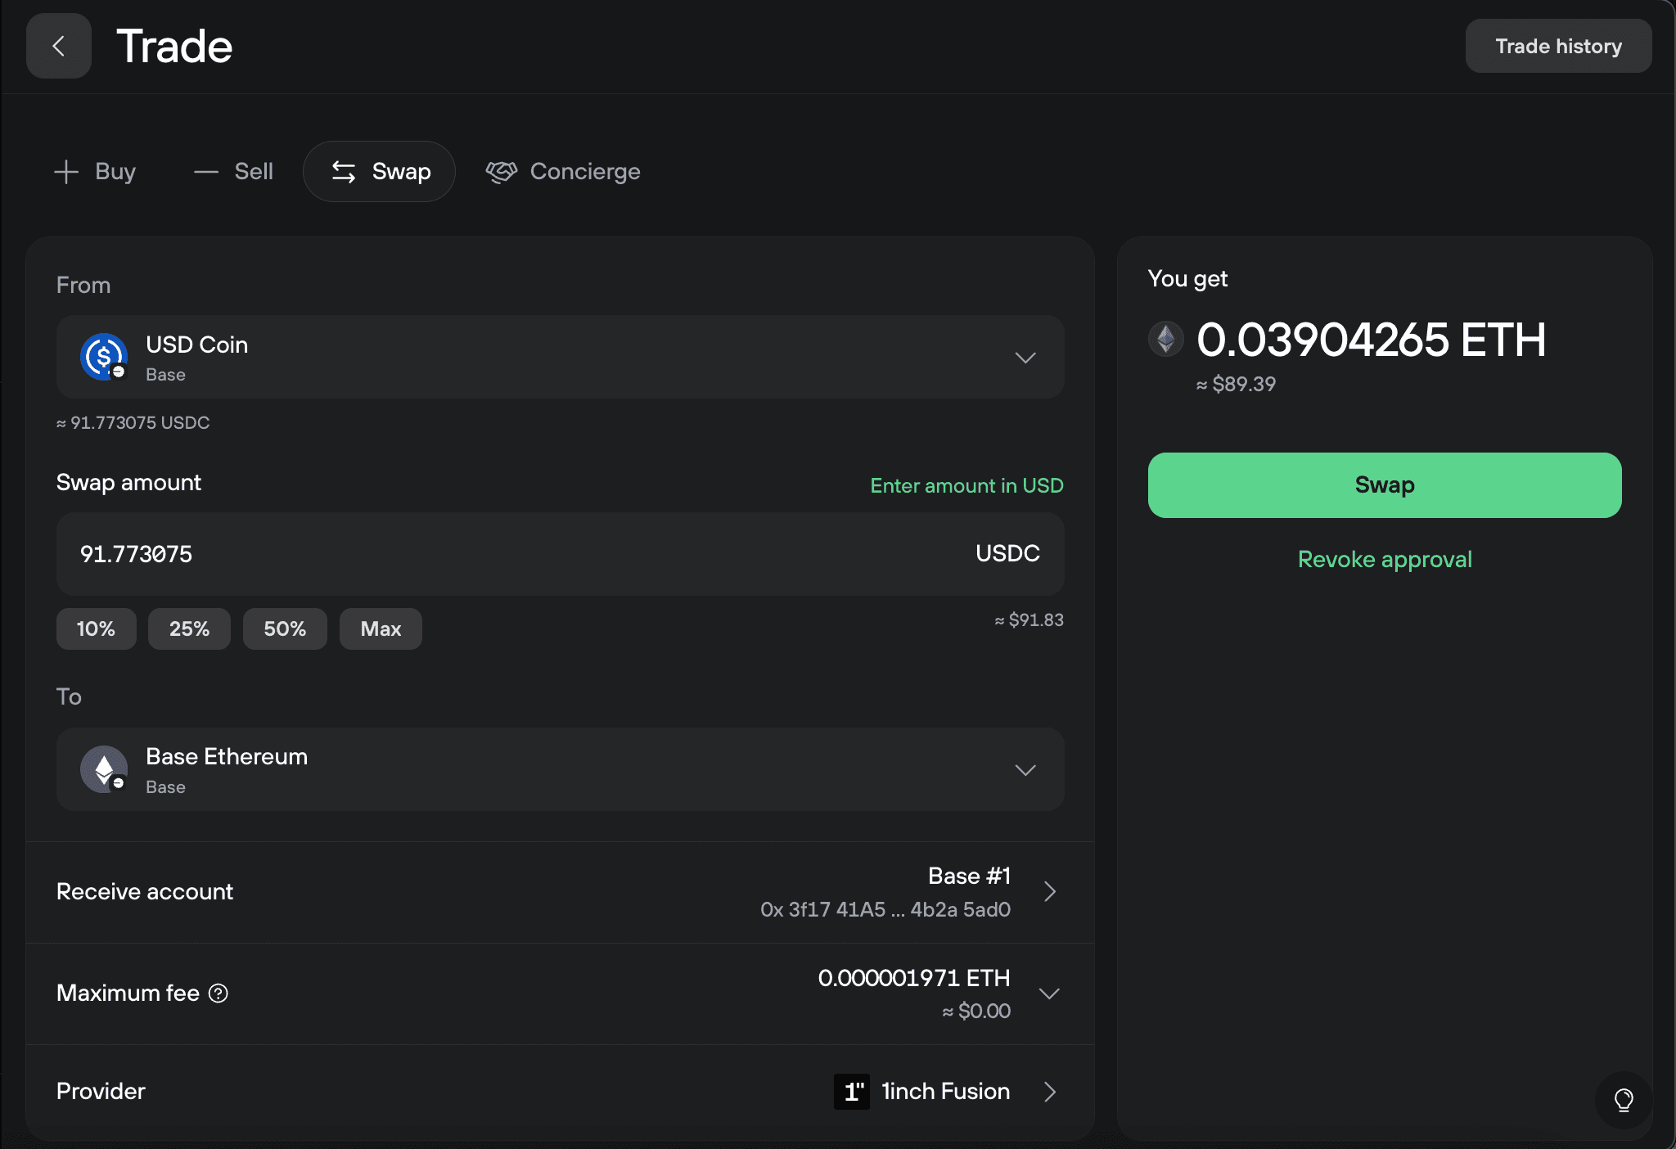Screen dimensions: 1676x1149
Task: Click the ≈ $91.83 value text
Action: click(1029, 620)
